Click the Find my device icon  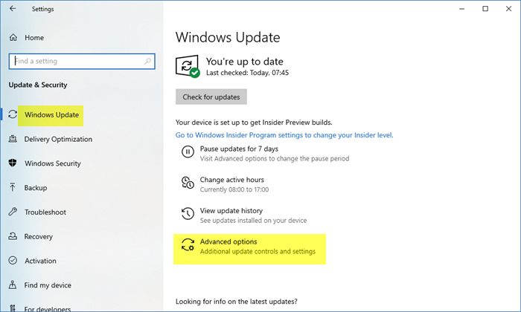coord(13,285)
